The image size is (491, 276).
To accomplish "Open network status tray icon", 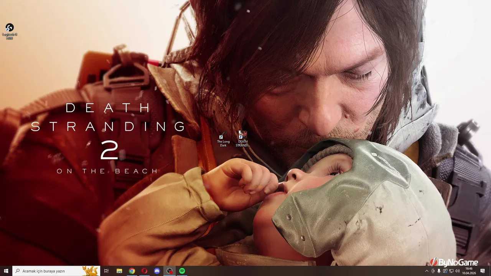I will pyautogui.click(x=451, y=271).
